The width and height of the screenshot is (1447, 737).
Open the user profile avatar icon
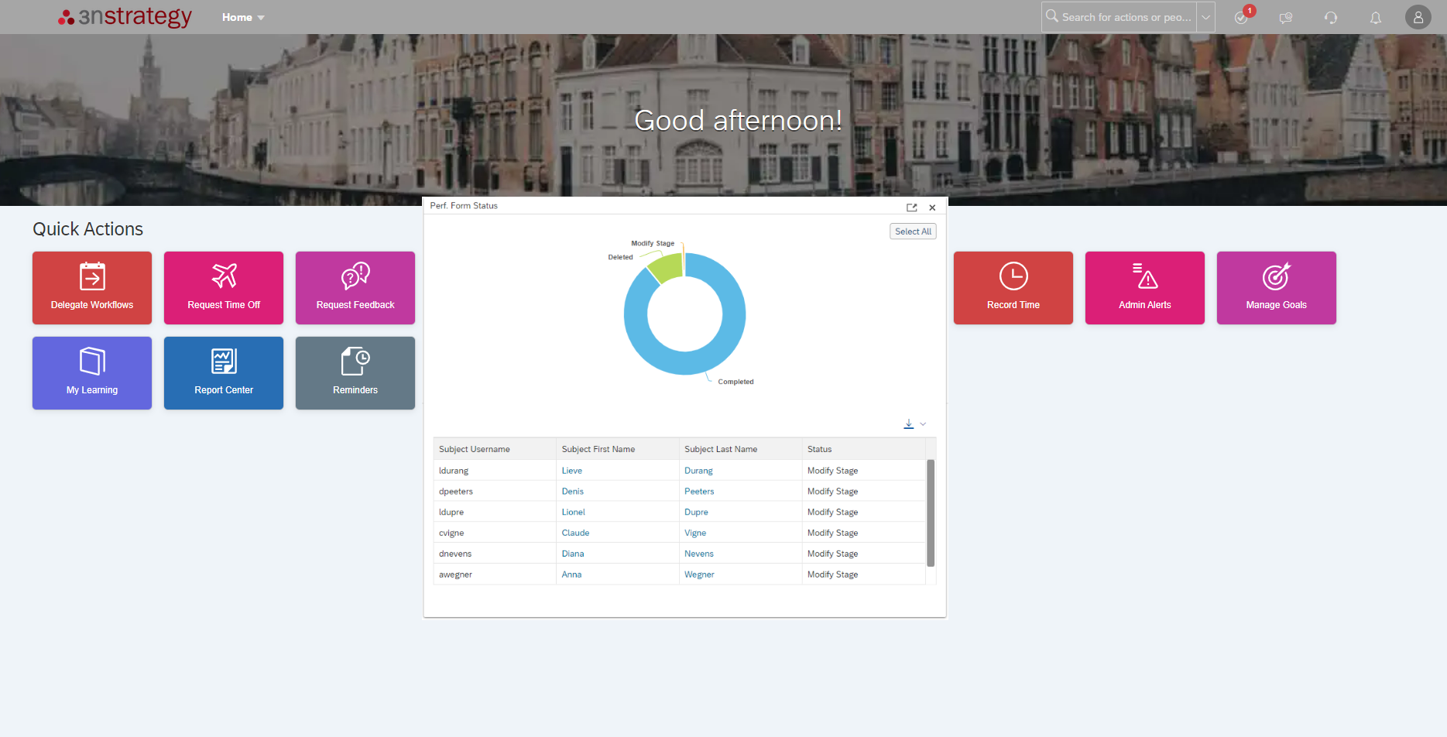(x=1418, y=17)
